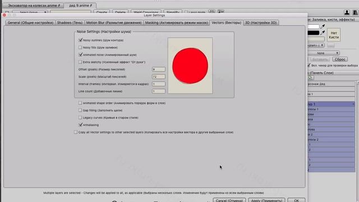This screenshot has height=202, width=359.
Task: Open the None dropdown in Style panel
Action: click(324, 53)
